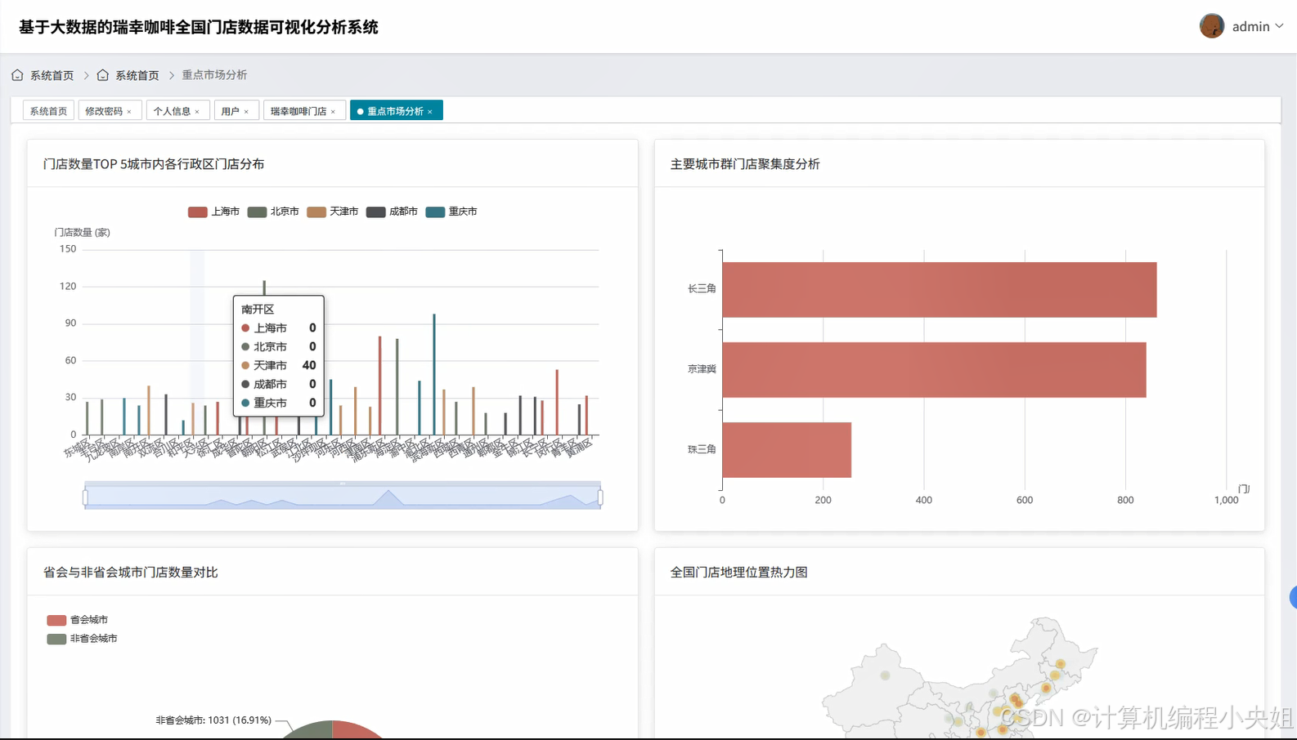Click the 京津冀 axis label

[x=702, y=369]
